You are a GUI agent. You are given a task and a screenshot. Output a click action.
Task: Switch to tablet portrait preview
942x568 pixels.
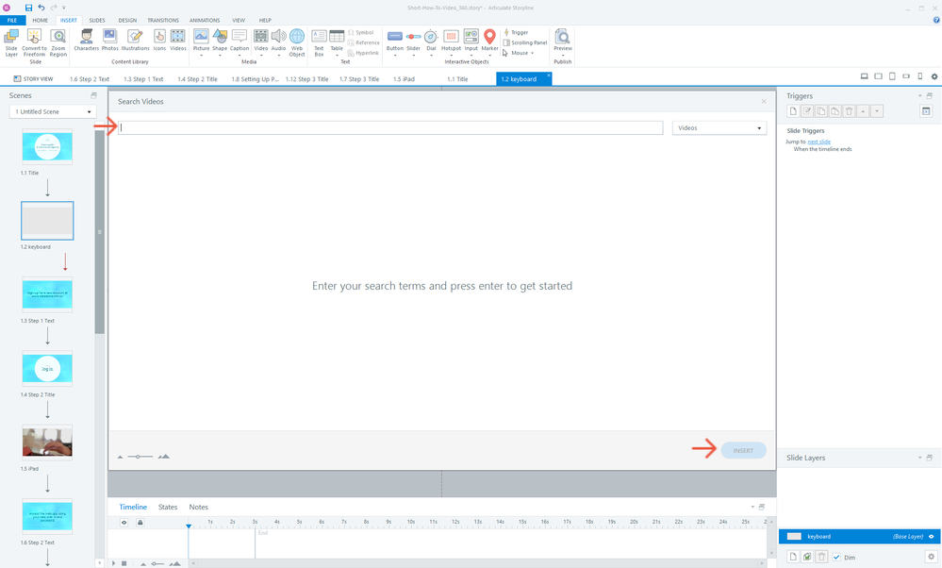pyautogui.click(x=892, y=76)
